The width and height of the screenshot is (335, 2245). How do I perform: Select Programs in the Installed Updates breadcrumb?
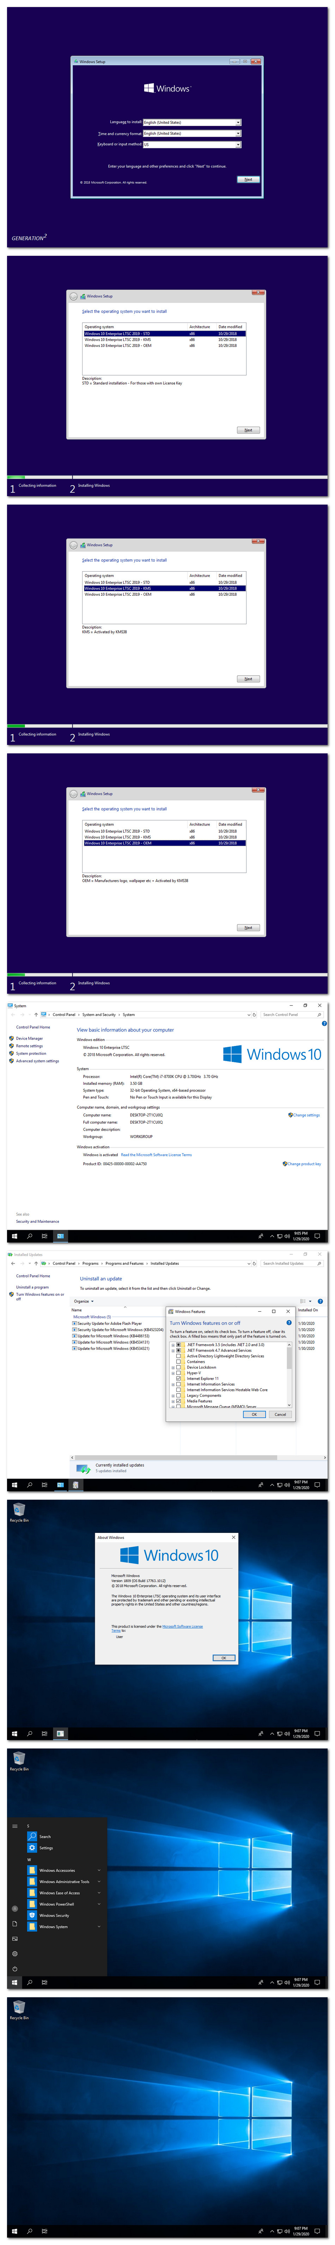91,1263
